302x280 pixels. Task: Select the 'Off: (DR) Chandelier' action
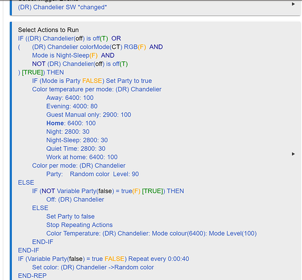tap(75, 199)
